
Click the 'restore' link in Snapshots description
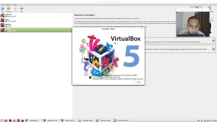(182, 49)
